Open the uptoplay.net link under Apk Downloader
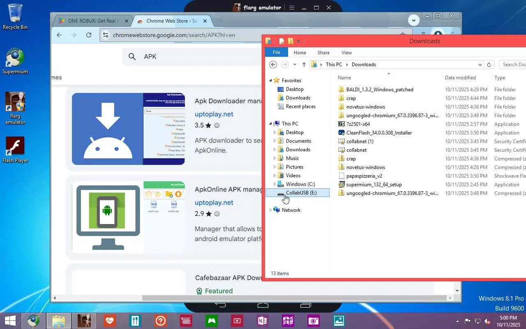526x329 pixels. coord(214,114)
